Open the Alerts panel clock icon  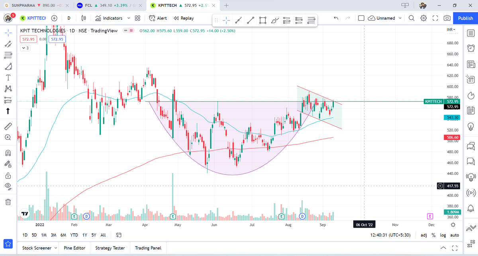pyautogui.click(x=470, y=49)
